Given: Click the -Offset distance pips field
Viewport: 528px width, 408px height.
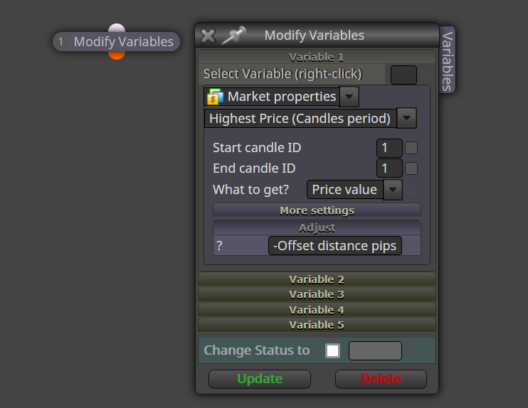Looking at the screenshot, I should pyautogui.click(x=334, y=246).
